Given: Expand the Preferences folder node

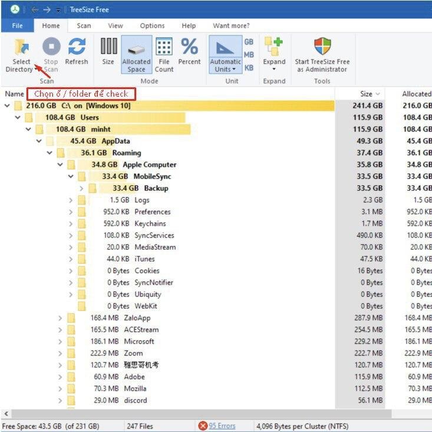Looking at the screenshot, I should point(71,212).
